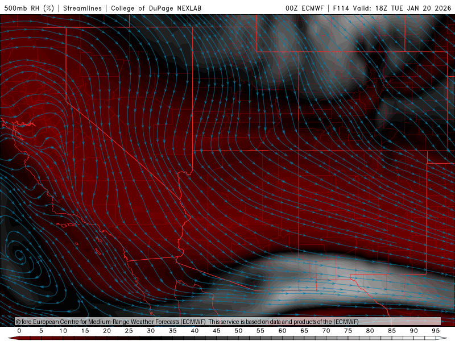Select the "80" legend number
The image size is (455, 341).
pyautogui.click(x=370, y=331)
